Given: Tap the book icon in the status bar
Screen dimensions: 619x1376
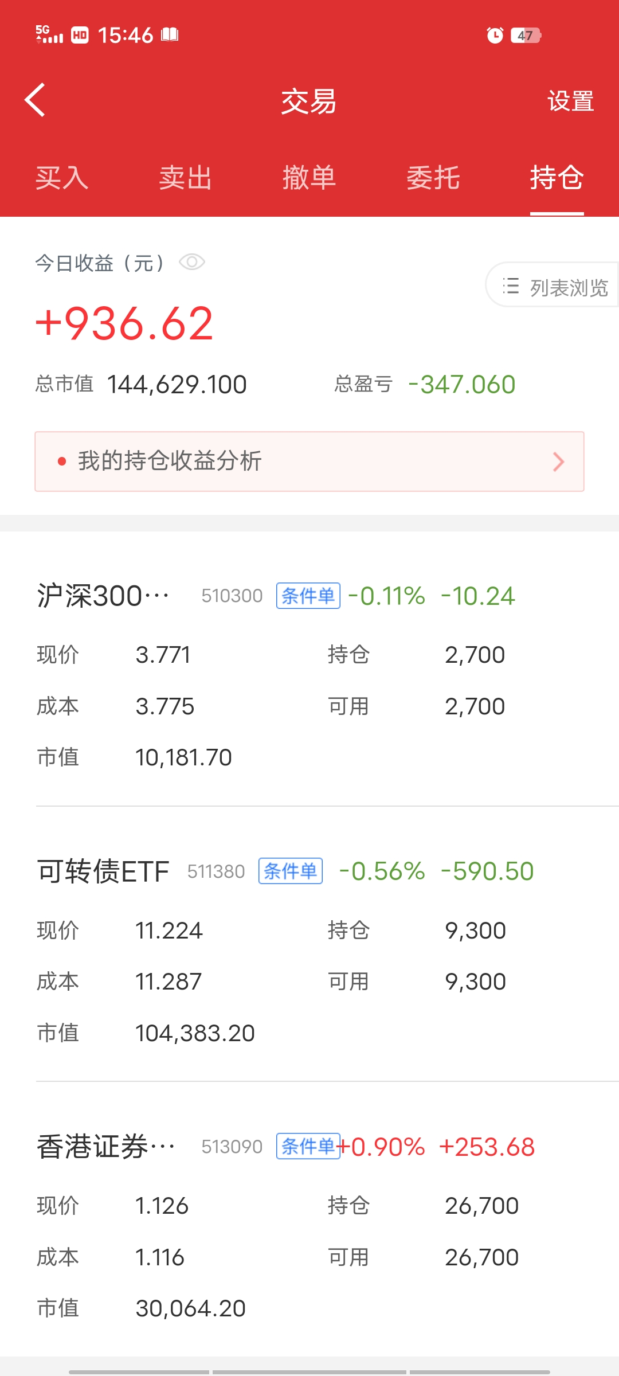Looking at the screenshot, I should pos(170,35).
